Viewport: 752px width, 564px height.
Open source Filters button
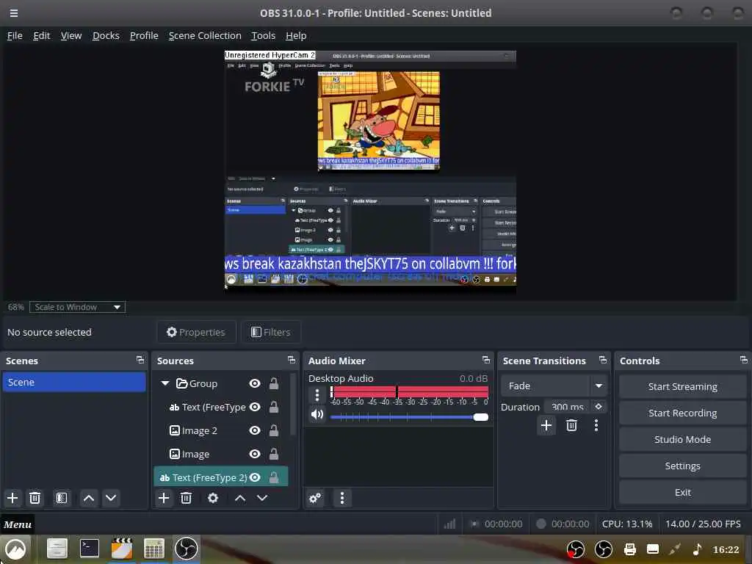[x=271, y=332]
